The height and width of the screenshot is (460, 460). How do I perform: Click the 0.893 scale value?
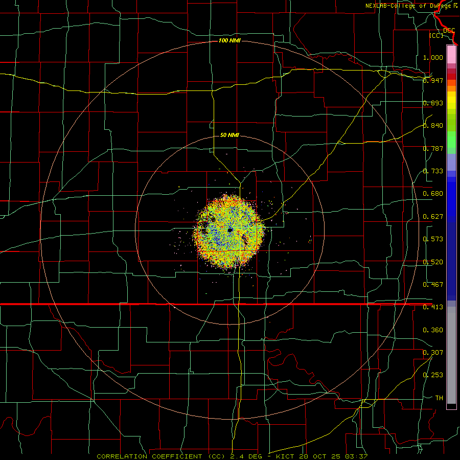pos(433,103)
